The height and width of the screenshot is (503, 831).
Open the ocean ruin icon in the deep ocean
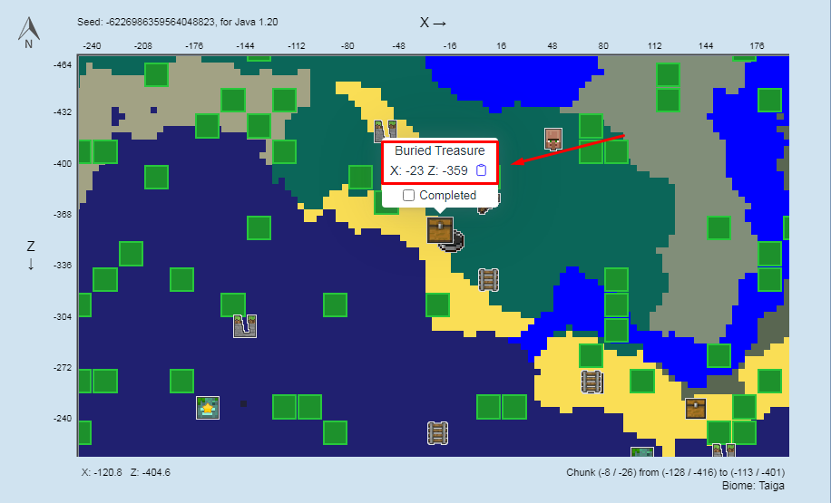pyautogui.click(x=245, y=325)
